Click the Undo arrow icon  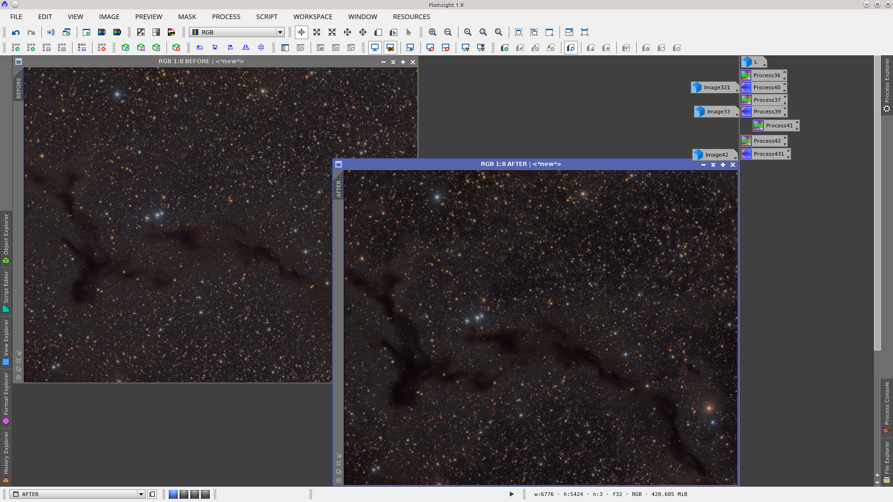coord(16,33)
